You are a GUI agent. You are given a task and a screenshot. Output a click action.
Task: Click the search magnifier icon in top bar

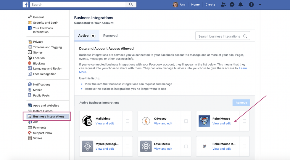pos(131,4)
